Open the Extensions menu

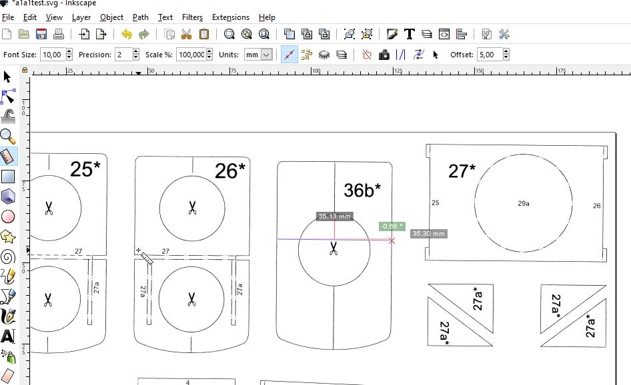[x=230, y=17]
